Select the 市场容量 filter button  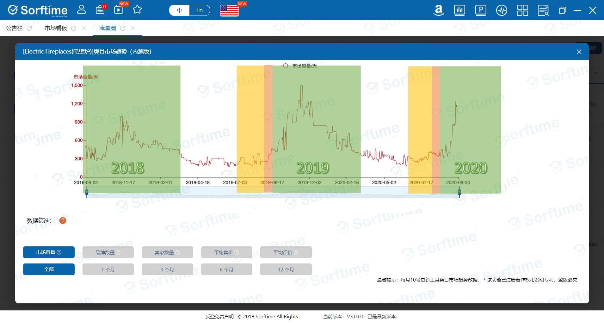[49, 252]
